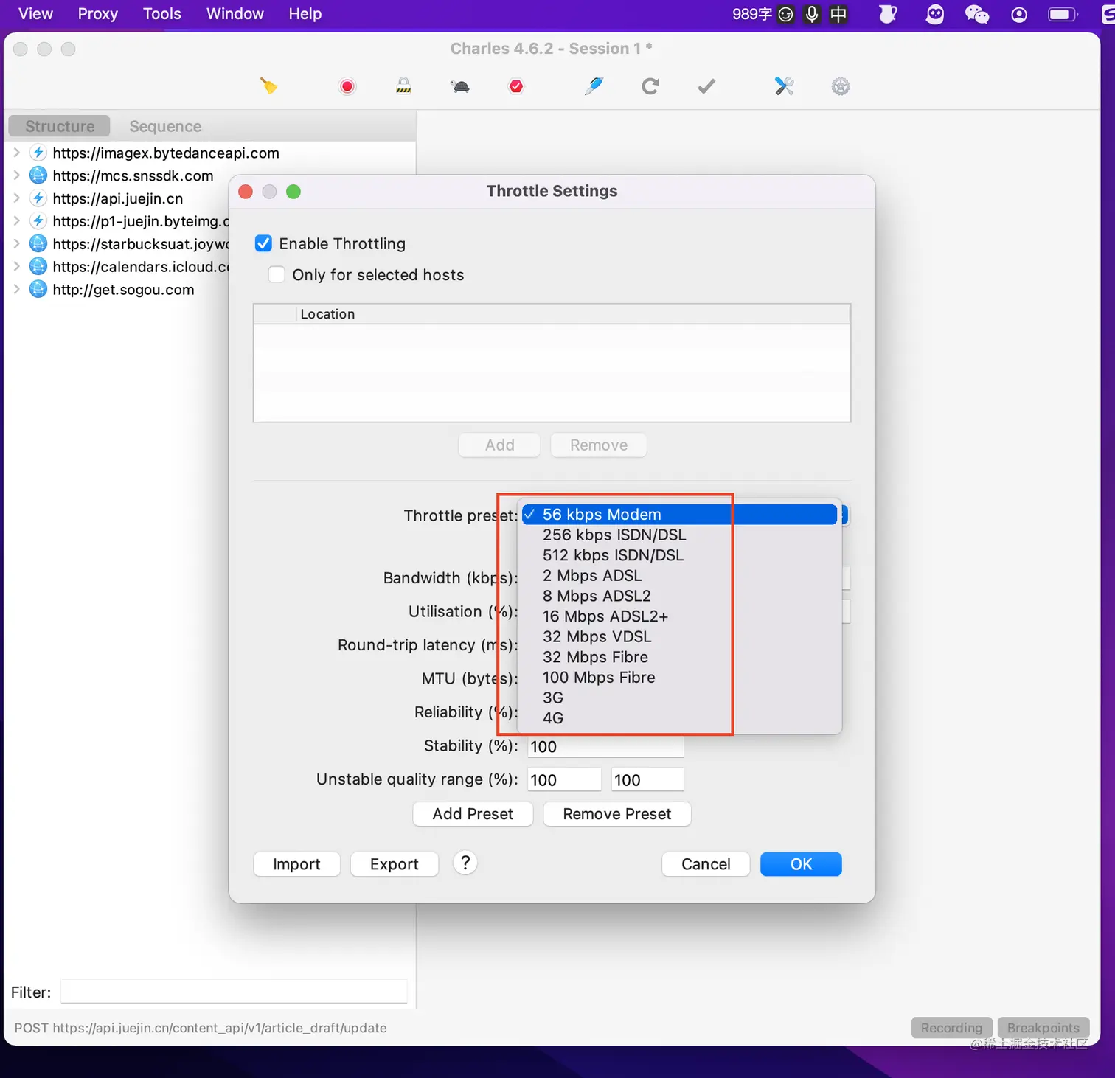Open the Proxy menu
This screenshot has width=1115, height=1078.
click(98, 14)
